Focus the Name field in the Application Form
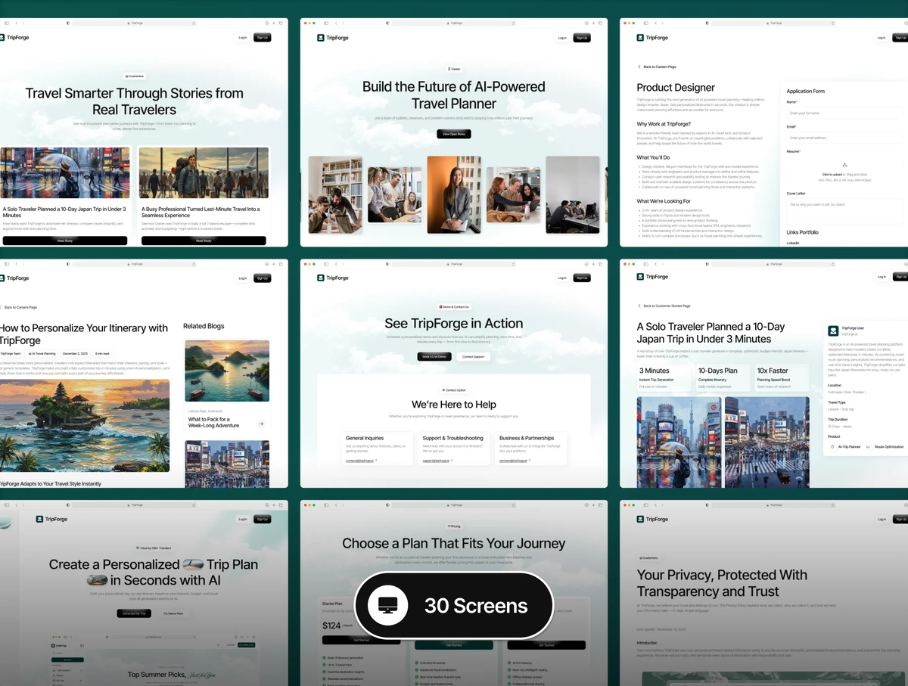The height and width of the screenshot is (686, 908). (844, 113)
